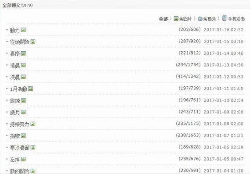Click the count (238/1663)

click(188, 135)
